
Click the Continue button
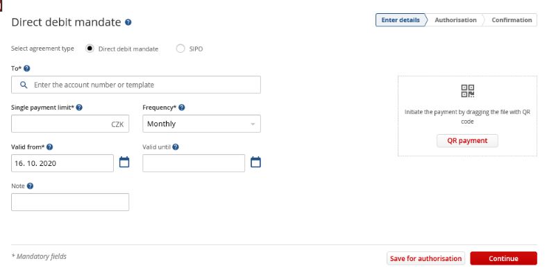[x=503, y=258]
